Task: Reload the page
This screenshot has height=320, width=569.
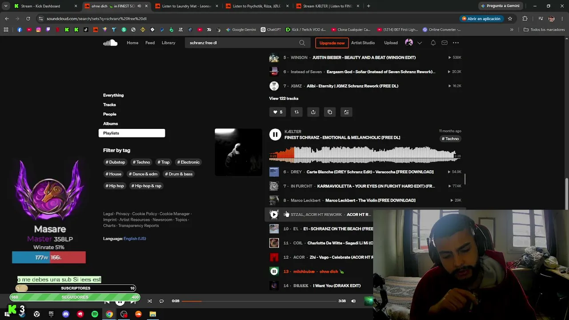Action: (x=28, y=19)
